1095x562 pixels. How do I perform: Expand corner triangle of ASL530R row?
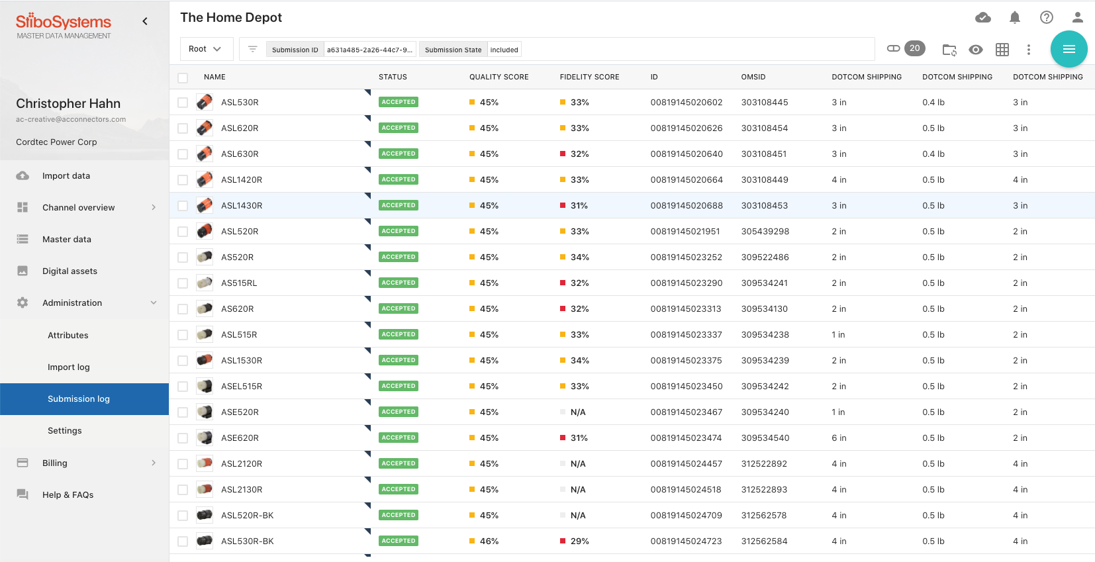[x=367, y=93]
